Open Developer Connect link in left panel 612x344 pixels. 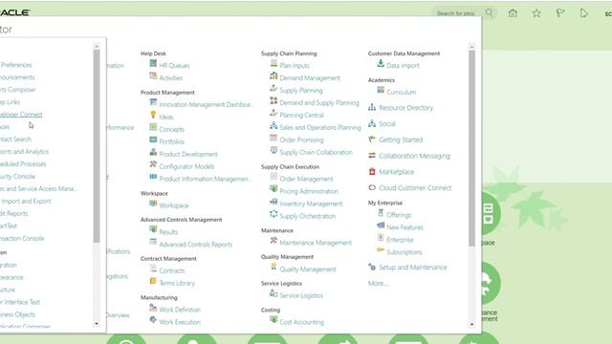click(21, 115)
